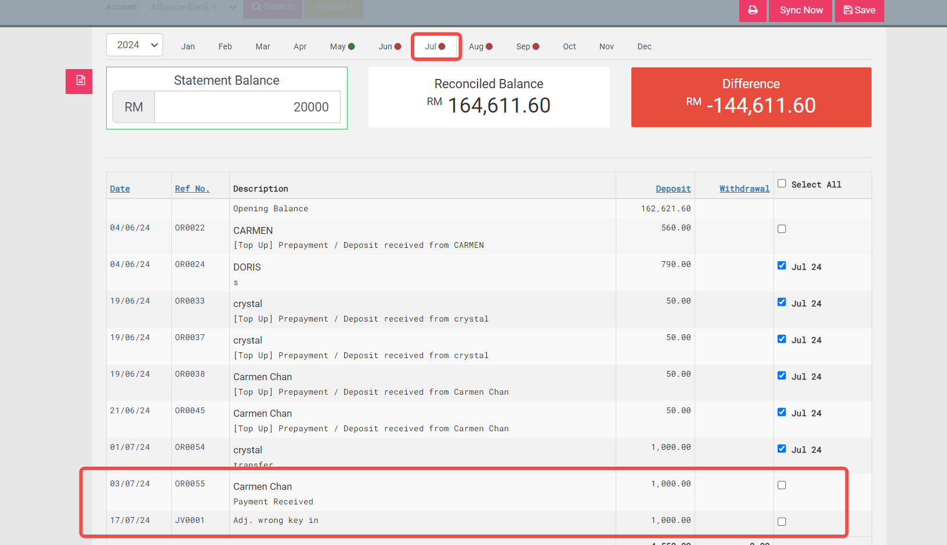Uncheck the OR0038 Carmen Chan row checkbox
The height and width of the screenshot is (545, 947).
coord(782,375)
